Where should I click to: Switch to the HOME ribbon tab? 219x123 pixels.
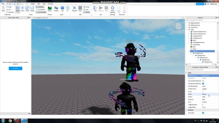[x=26, y=4]
